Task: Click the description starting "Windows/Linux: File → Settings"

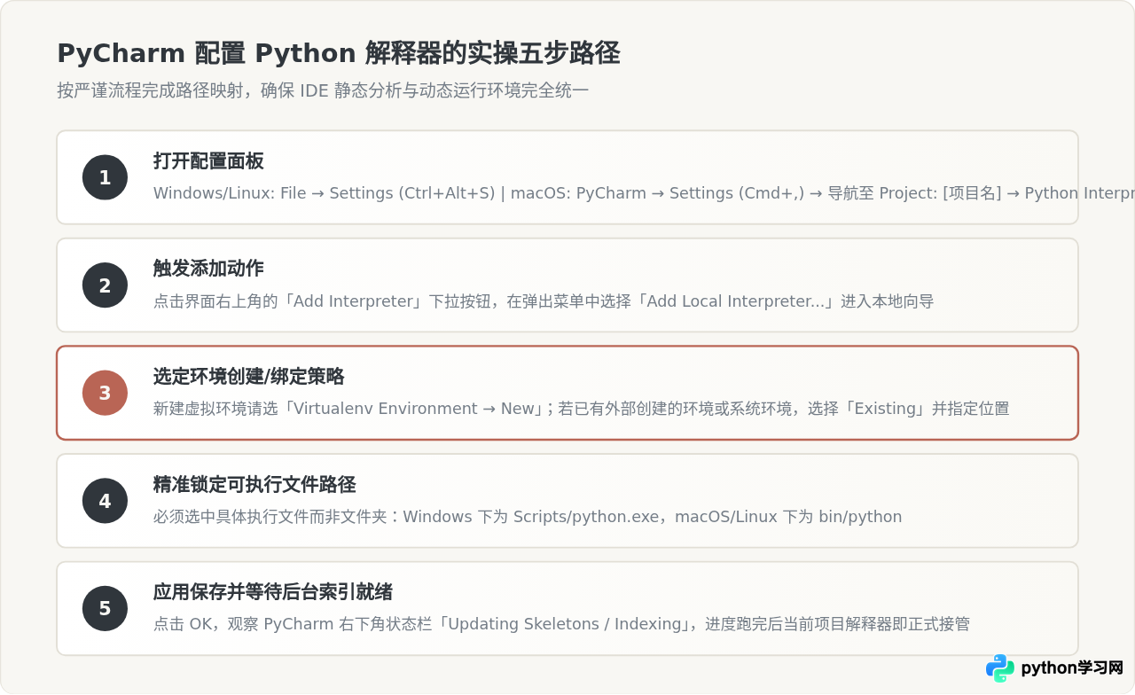Action: point(644,193)
